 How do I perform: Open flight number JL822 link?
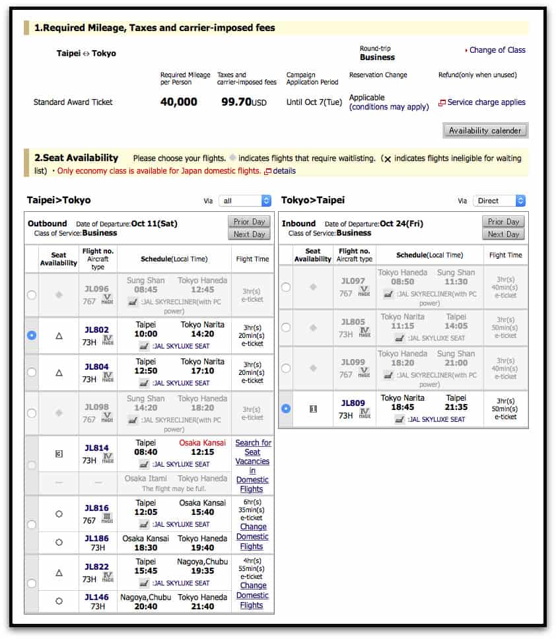(96, 566)
